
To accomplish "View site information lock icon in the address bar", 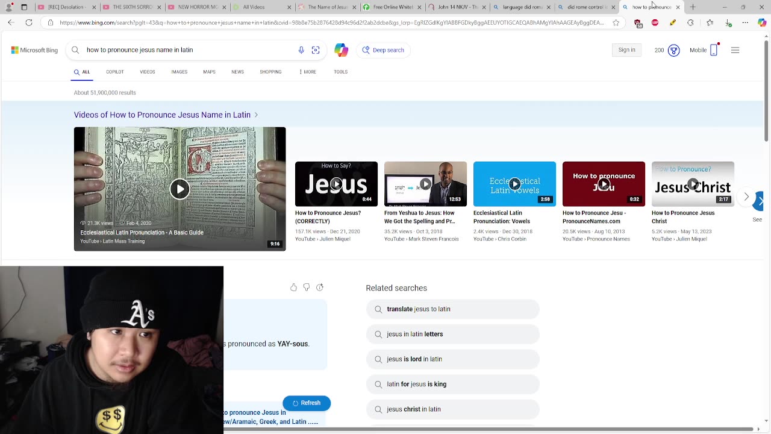I will [51, 23].
